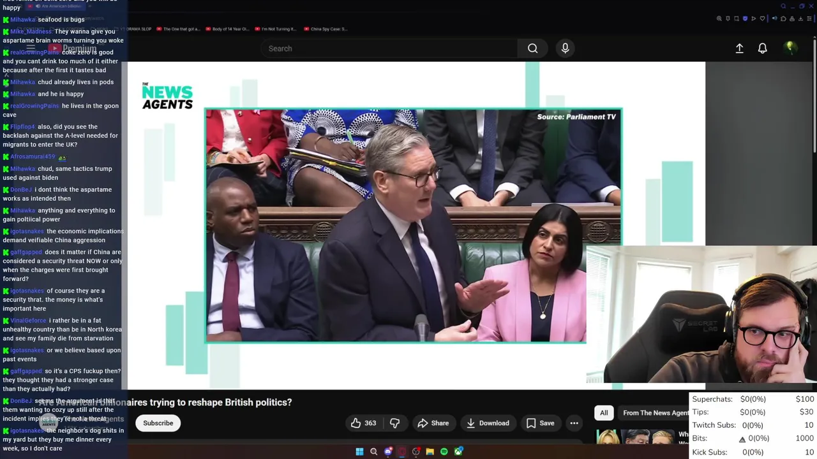This screenshot has height=459, width=817.
Task: Dislike the video with thumbs-down icon
Action: pos(394,423)
